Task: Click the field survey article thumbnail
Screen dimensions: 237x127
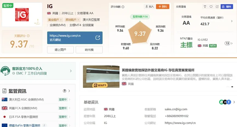Action: click(x=101, y=77)
